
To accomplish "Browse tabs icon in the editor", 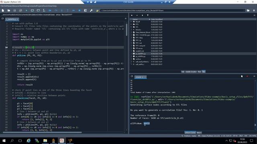I will pyautogui.click(x=2, y=19).
